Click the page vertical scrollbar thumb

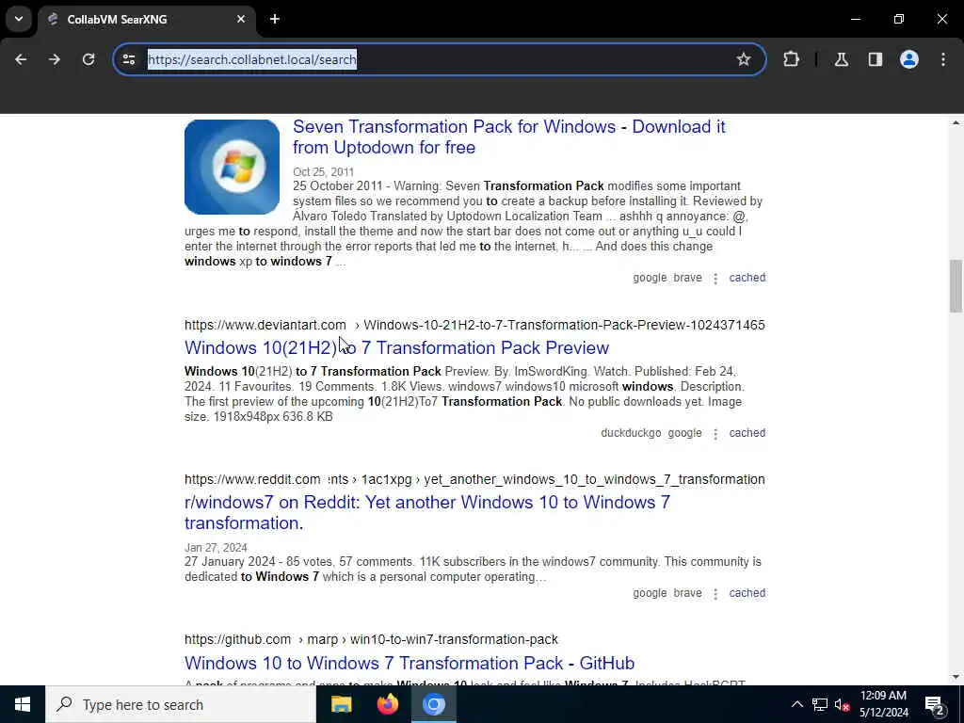956,286
